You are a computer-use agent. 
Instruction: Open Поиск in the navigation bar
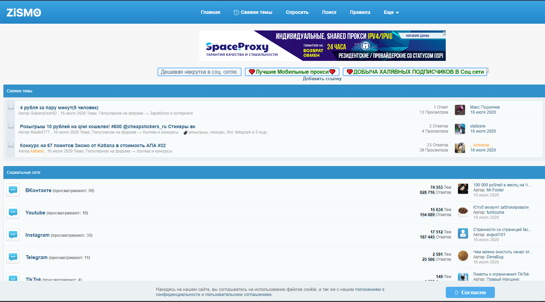[x=329, y=13]
